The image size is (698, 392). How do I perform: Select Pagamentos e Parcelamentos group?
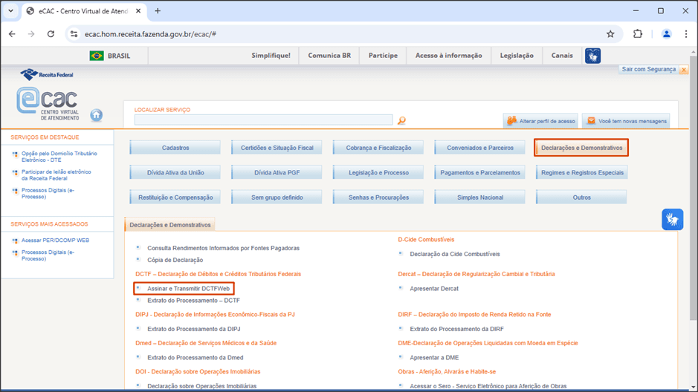[480, 172]
